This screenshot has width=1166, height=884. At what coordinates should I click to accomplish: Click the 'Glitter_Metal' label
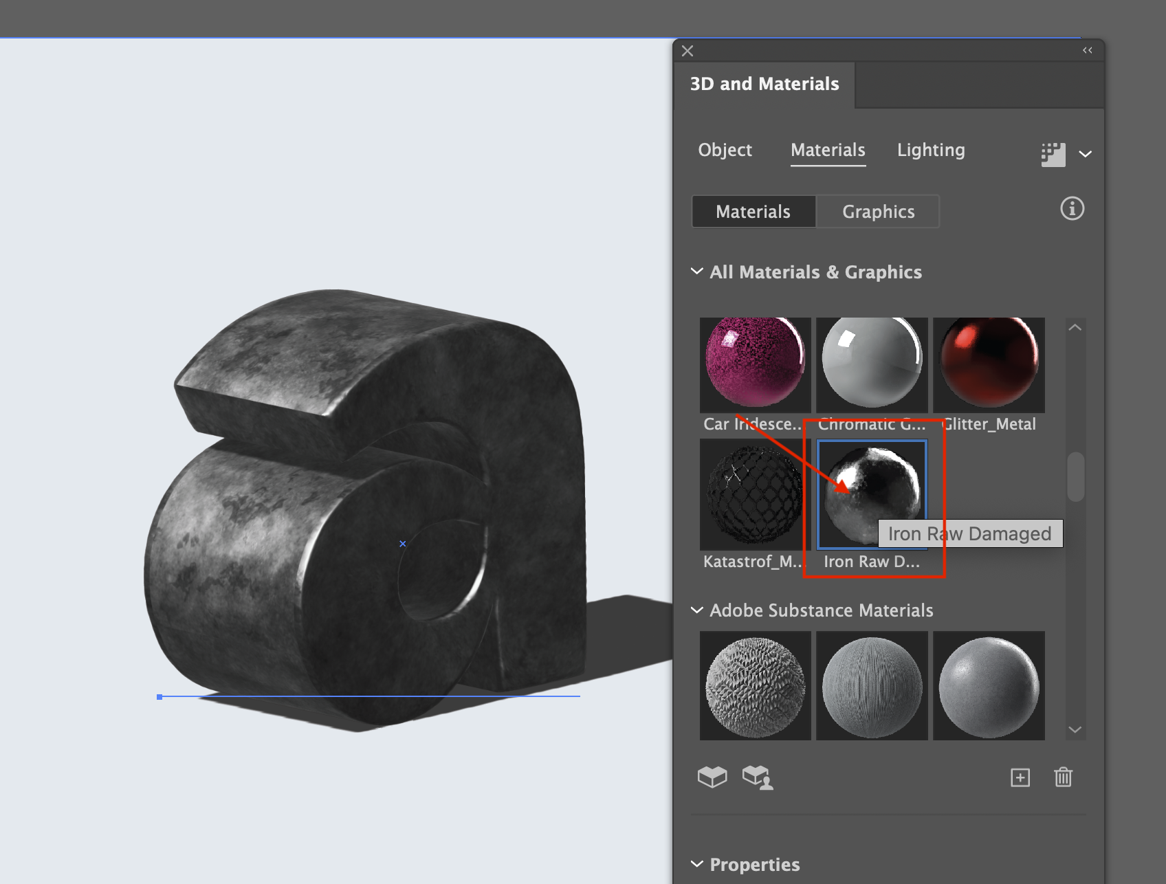point(989,424)
